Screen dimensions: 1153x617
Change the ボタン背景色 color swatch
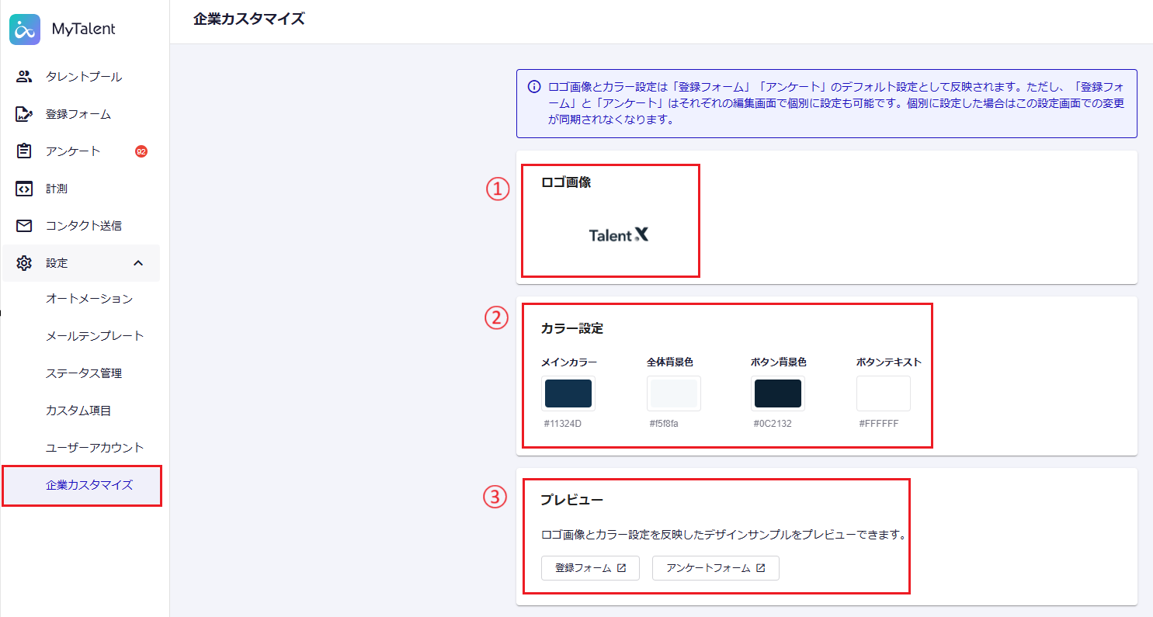click(x=777, y=393)
